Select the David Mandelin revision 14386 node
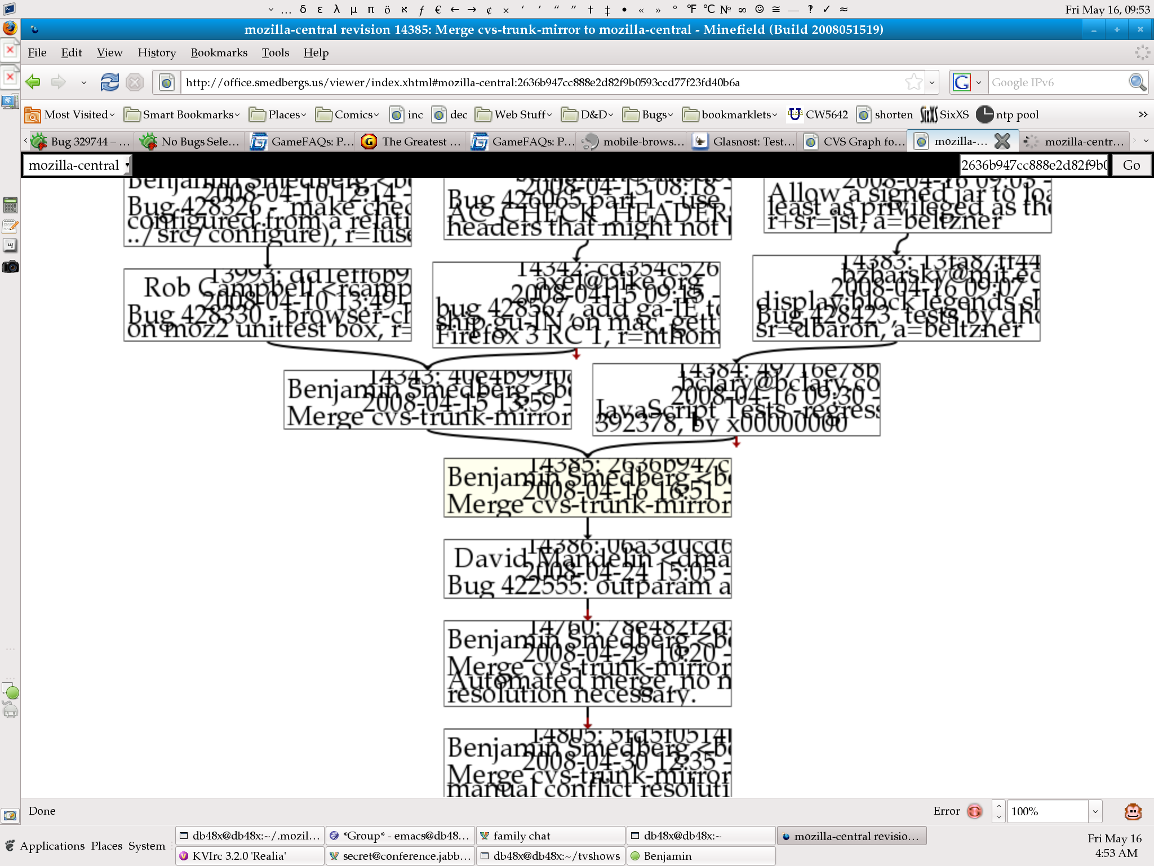 click(x=588, y=569)
